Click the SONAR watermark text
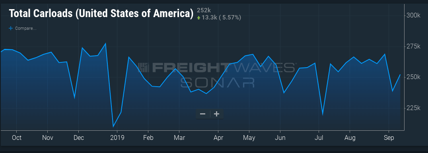The height and width of the screenshot is (153, 428). (x=218, y=82)
